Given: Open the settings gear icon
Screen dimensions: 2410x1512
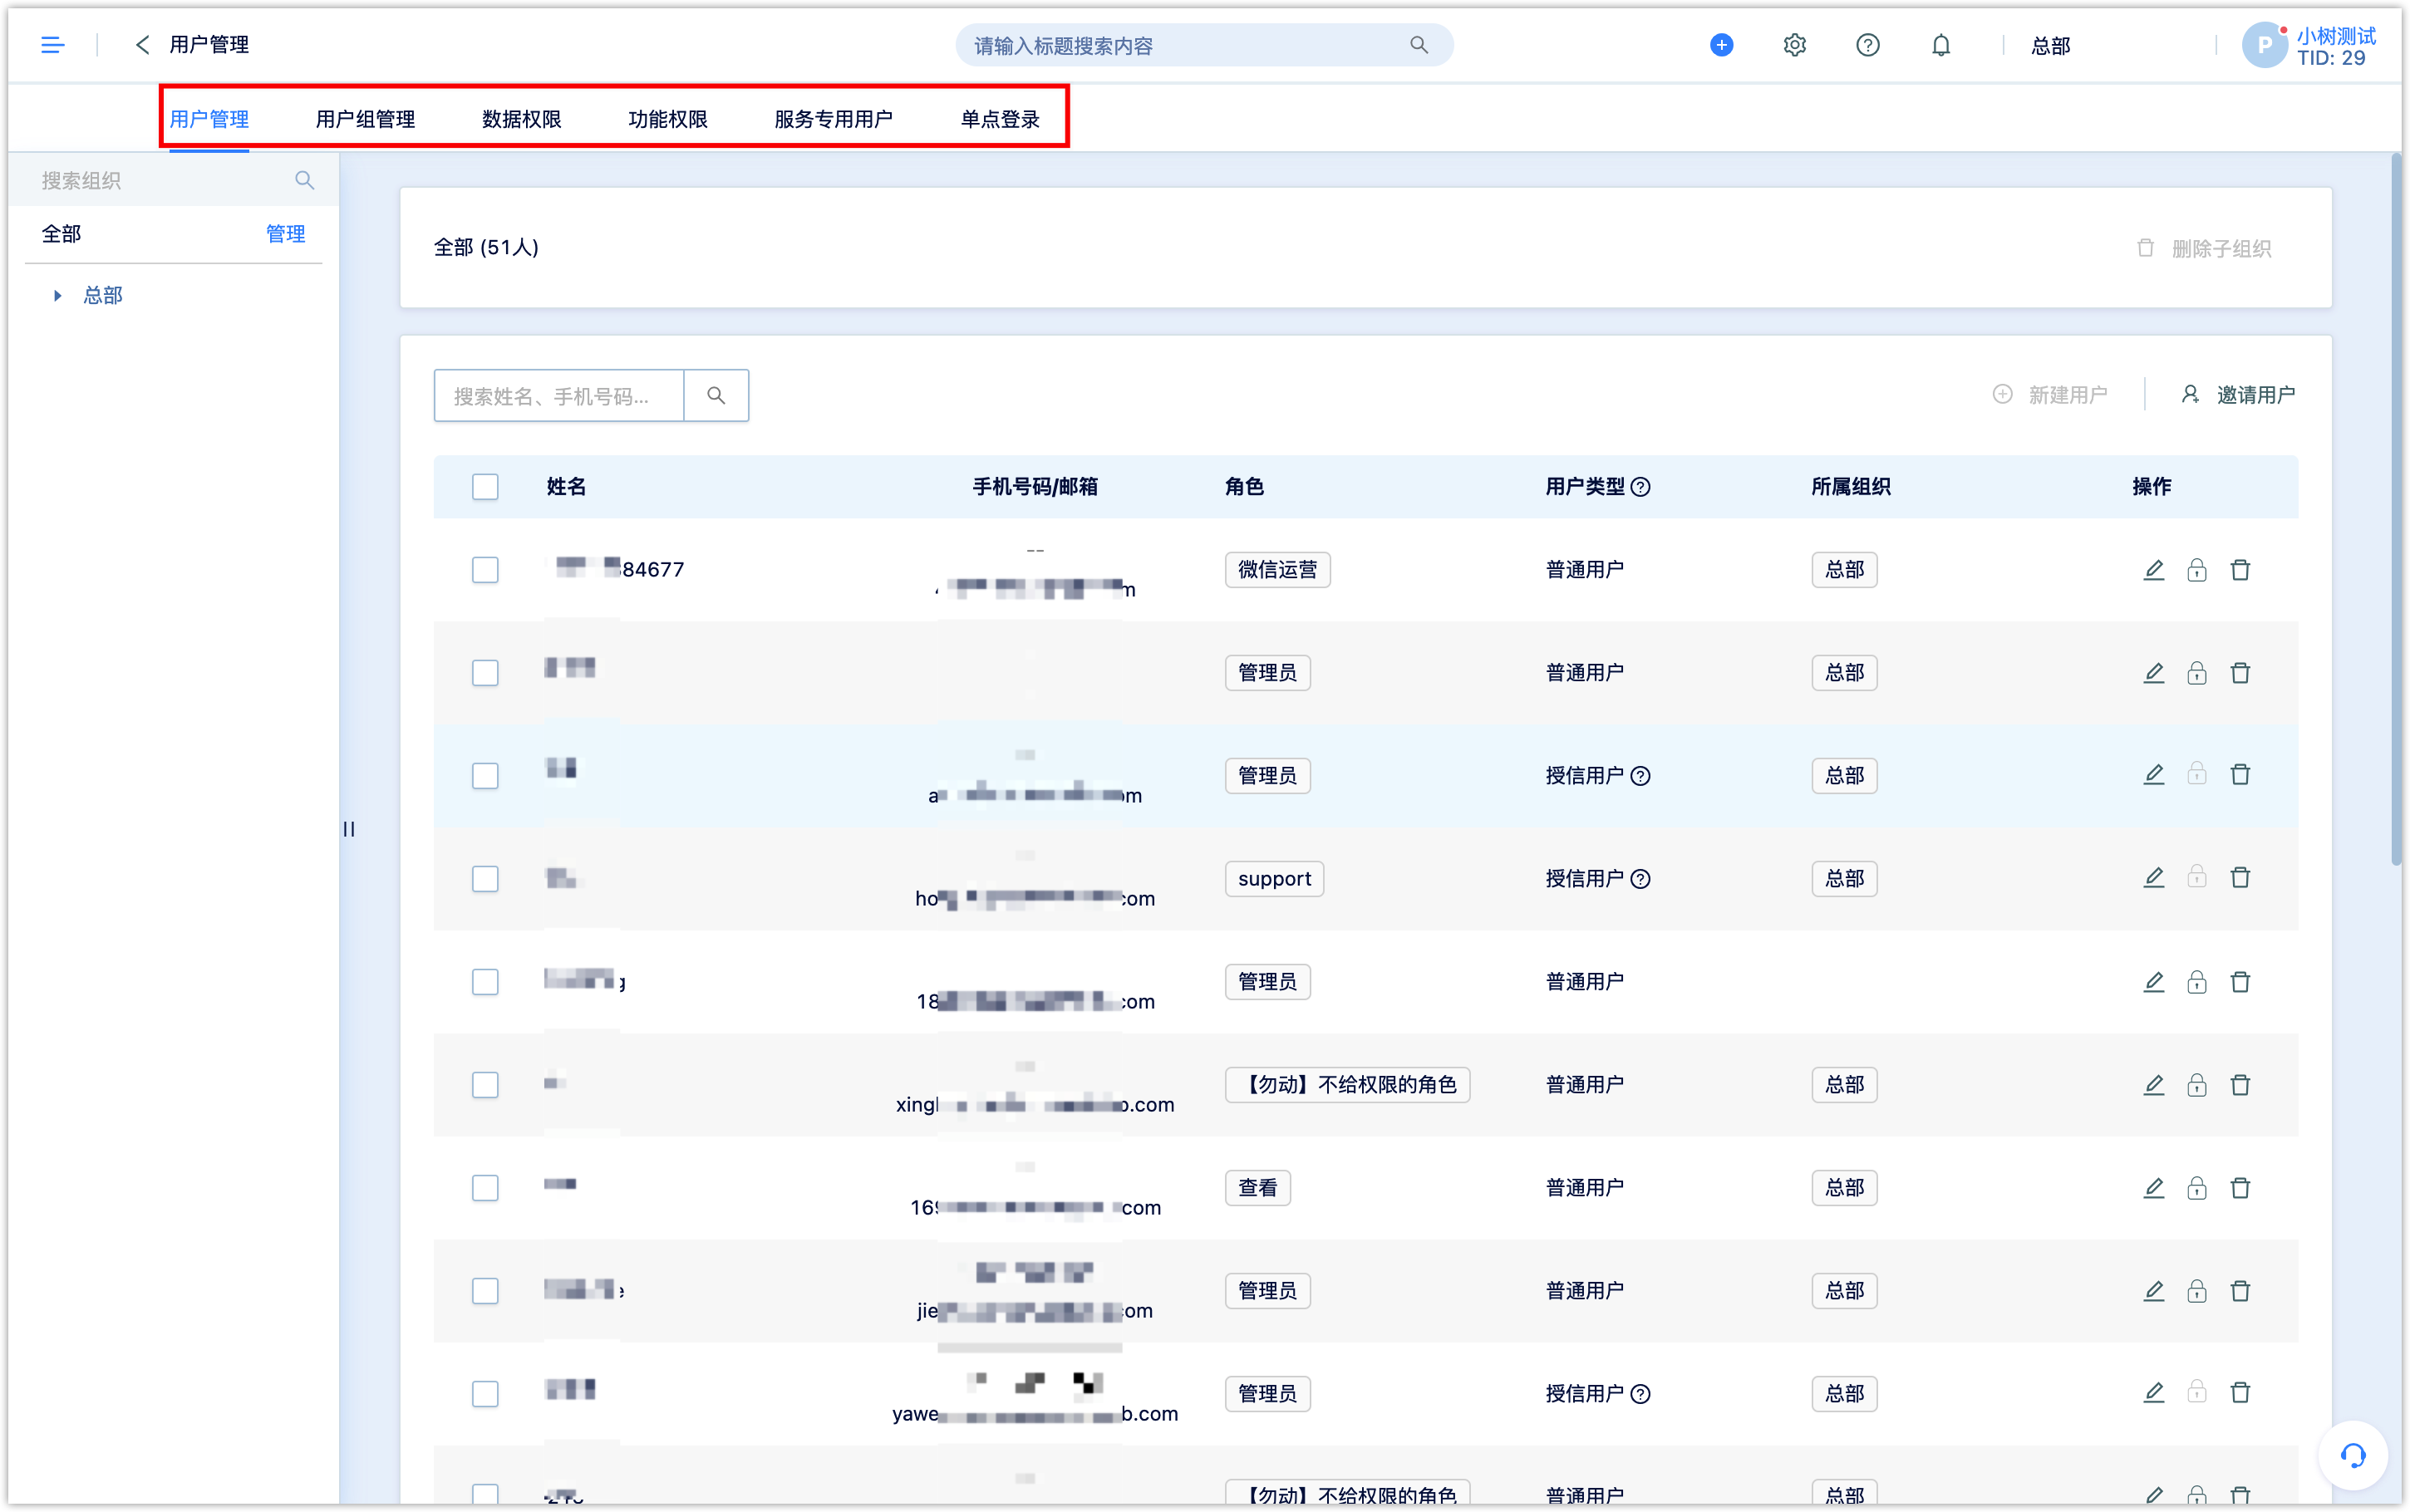Looking at the screenshot, I should (x=1795, y=45).
